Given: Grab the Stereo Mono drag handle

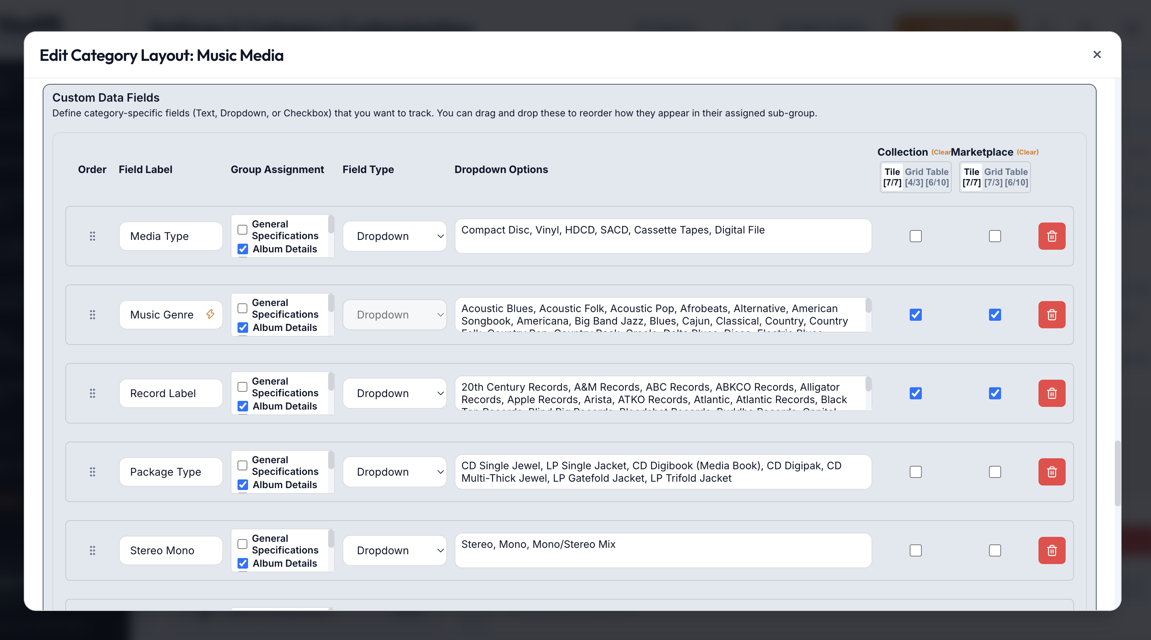Looking at the screenshot, I should click(x=93, y=550).
